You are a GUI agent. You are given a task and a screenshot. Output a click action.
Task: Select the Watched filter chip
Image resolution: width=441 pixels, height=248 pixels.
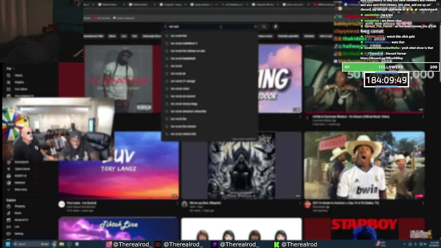coord(309,36)
